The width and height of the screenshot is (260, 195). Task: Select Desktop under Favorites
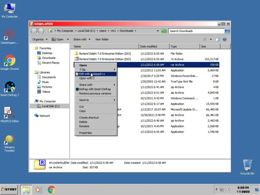coord(45,53)
